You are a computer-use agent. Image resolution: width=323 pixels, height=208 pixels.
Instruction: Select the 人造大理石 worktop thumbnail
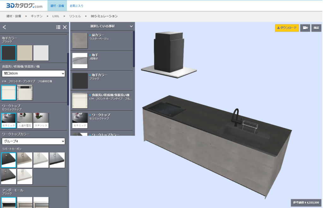(25, 120)
